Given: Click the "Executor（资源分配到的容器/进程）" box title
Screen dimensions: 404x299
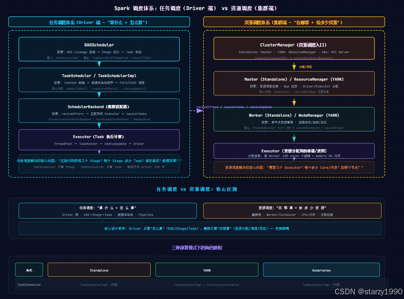Looking at the screenshot, I should click(294, 151).
